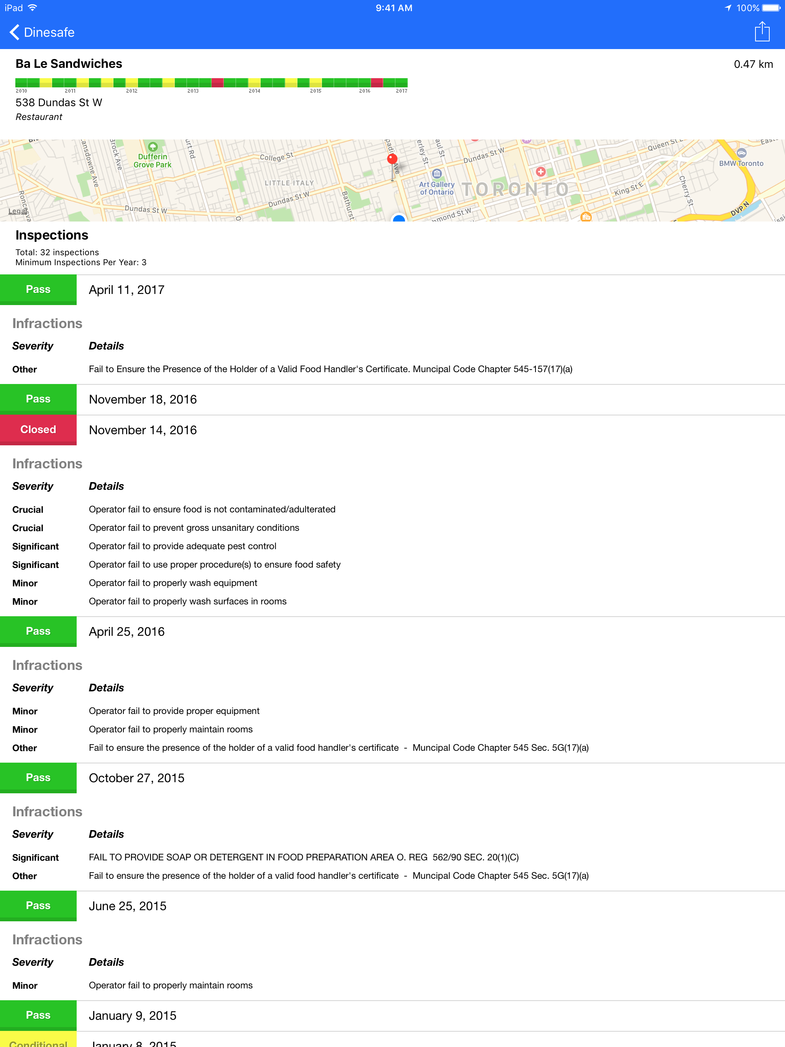Tap Dufferin Grove Park map icon
The width and height of the screenshot is (785, 1047).
(x=153, y=147)
